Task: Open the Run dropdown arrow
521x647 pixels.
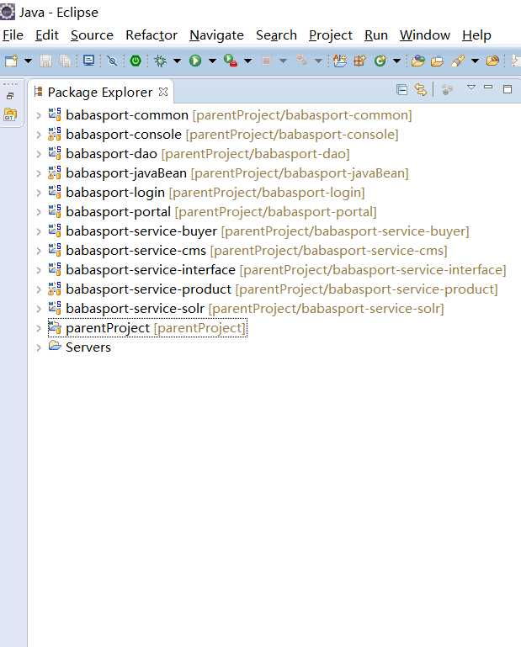Action: 212,61
